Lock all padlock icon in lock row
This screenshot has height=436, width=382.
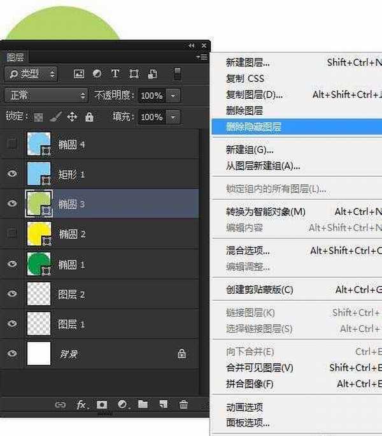[89, 117]
